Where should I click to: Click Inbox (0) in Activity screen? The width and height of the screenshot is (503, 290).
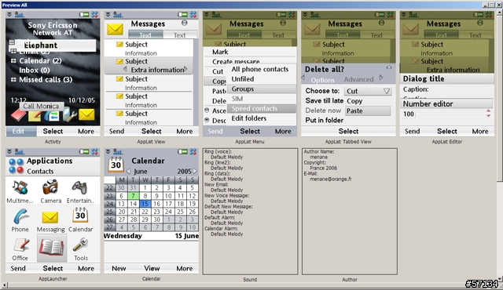click(x=35, y=71)
